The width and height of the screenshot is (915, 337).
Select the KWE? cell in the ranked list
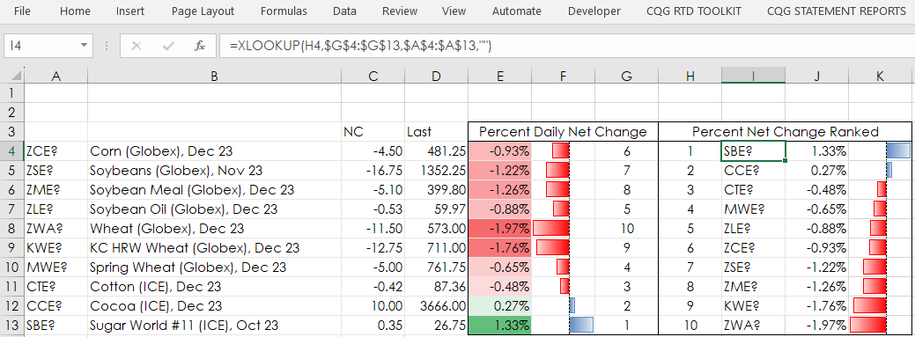coord(753,305)
